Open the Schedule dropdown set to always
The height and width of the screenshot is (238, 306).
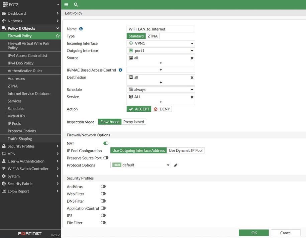(161, 90)
